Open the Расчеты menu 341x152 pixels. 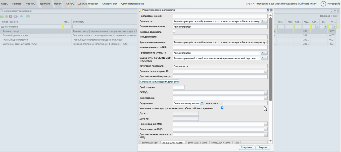(x=31, y=4)
